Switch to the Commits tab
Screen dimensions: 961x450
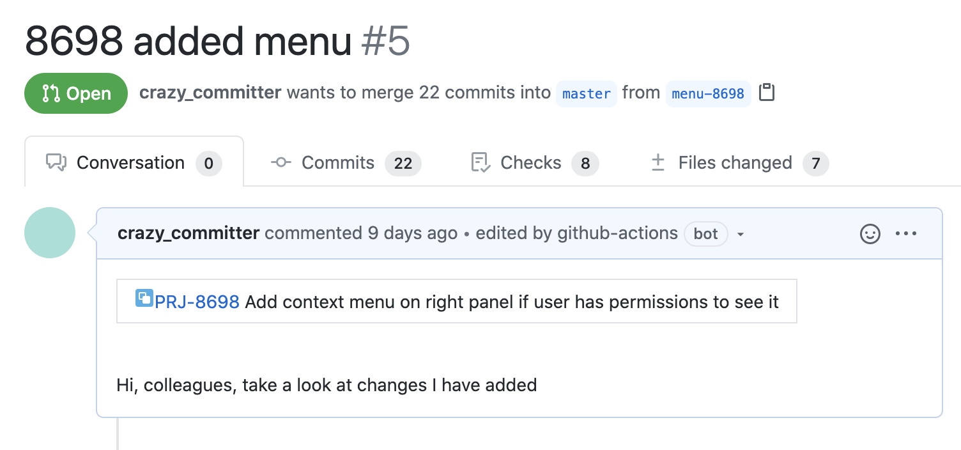click(346, 163)
